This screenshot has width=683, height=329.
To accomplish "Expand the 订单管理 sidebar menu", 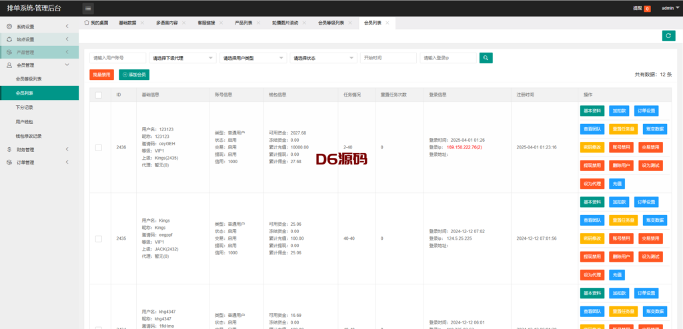I will pyautogui.click(x=39, y=163).
